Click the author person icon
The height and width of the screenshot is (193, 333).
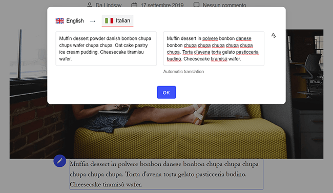90,5
